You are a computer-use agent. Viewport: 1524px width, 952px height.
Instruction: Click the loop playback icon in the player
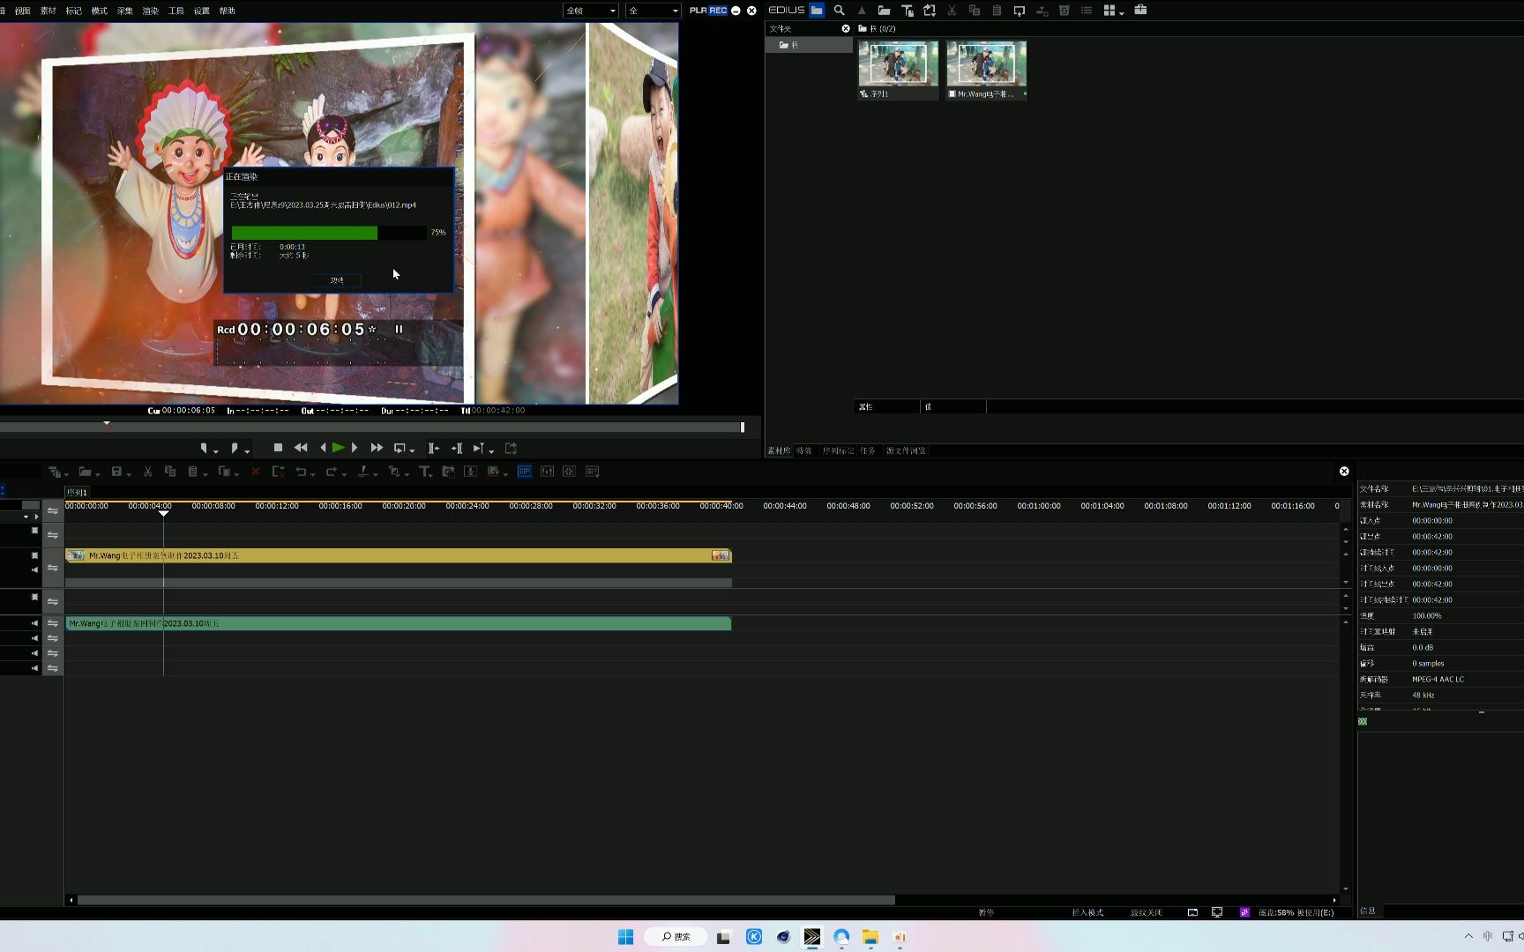coord(400,448)
